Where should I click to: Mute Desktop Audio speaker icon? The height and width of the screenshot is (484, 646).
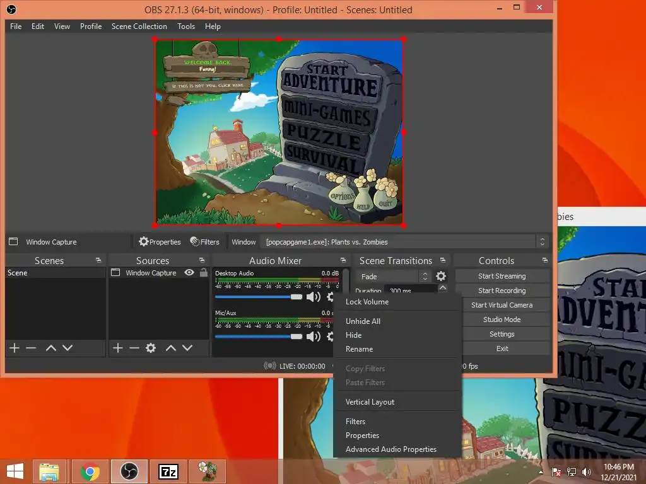[314, 297]
